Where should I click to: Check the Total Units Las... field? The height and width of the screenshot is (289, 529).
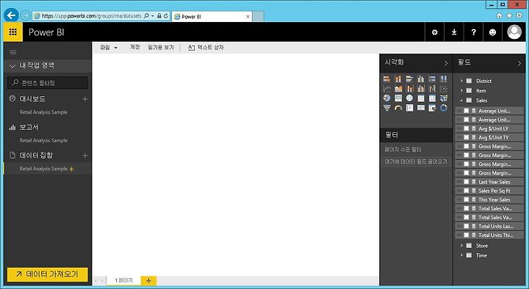(467, 226)
